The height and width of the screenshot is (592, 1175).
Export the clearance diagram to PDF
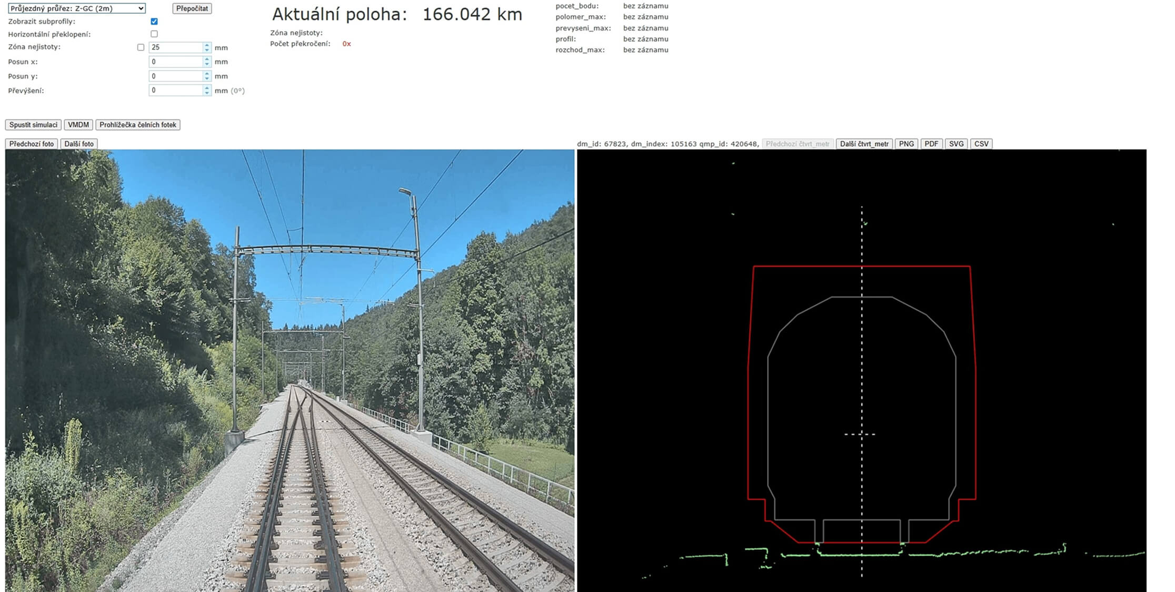932,143
